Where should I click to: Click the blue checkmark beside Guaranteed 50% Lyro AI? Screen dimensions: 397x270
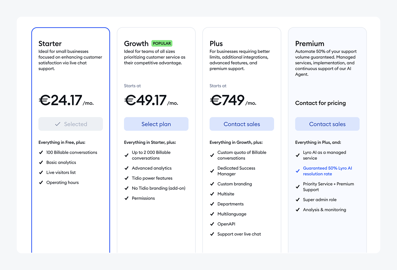pos(298,171)
